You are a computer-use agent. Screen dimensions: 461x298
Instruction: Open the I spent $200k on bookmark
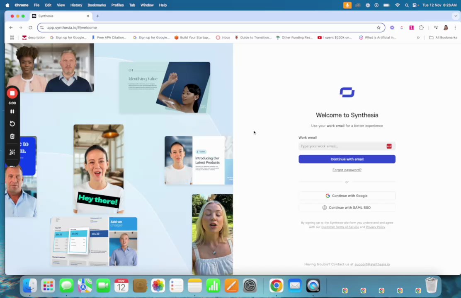[335, 38]
